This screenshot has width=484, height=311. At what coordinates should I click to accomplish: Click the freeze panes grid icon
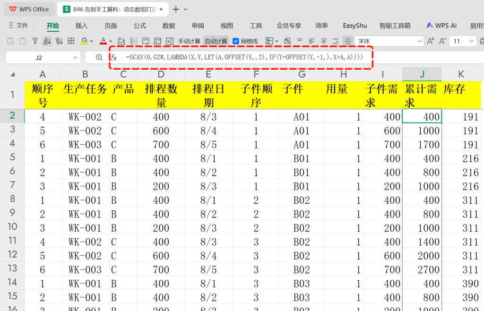269,41
